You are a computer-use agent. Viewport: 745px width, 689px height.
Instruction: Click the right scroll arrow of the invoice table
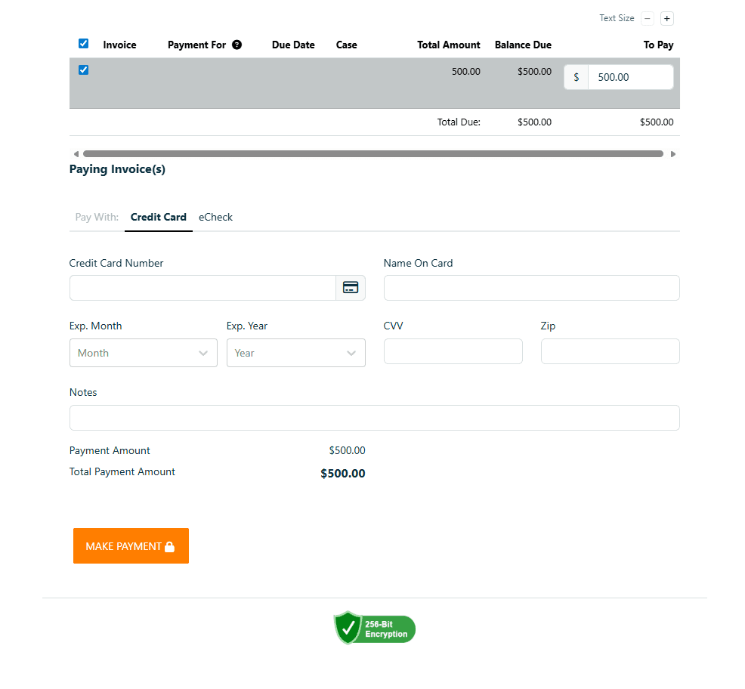pyautogui.click(x=673, y=153)
